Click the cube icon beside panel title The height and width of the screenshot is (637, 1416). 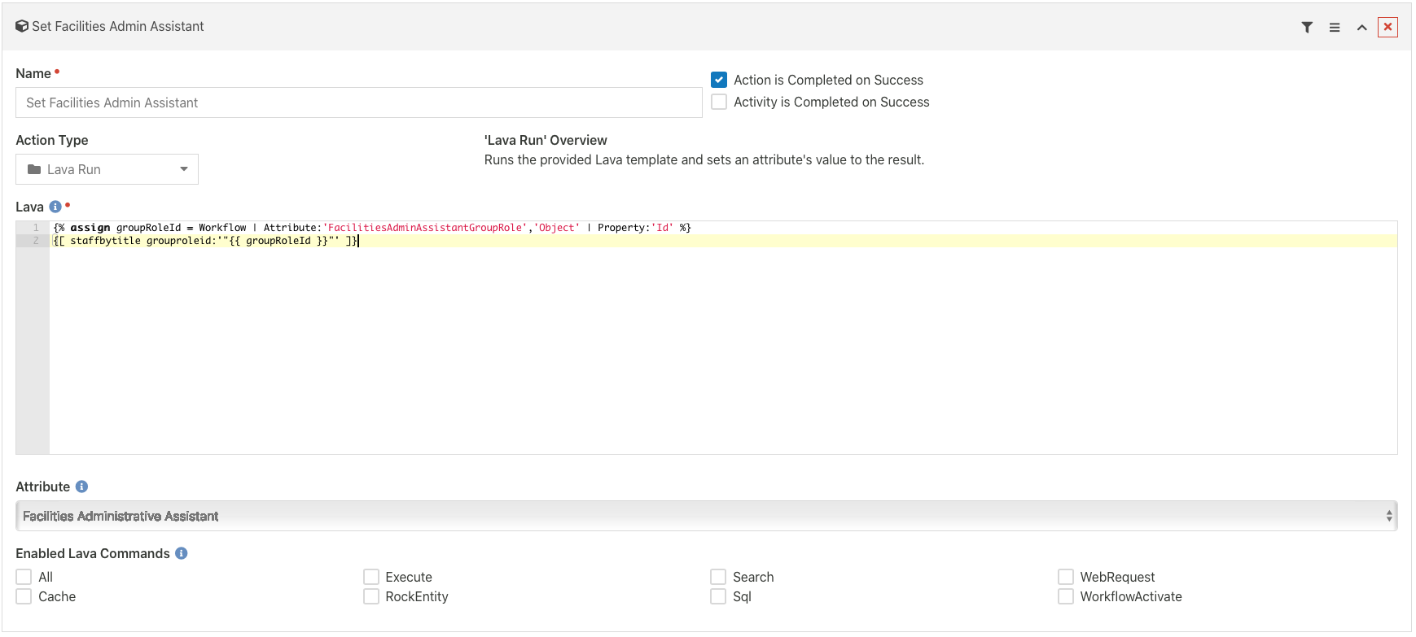pyautogui.click(x=22, y=26)
